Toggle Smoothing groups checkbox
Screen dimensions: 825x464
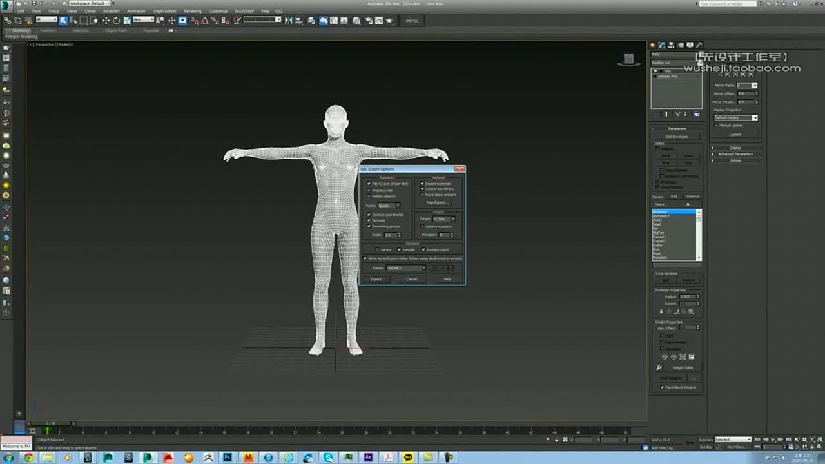point(369,226)
